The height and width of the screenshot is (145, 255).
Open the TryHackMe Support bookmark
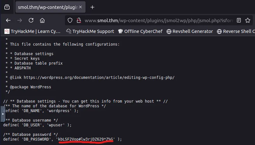click(90, 31)
